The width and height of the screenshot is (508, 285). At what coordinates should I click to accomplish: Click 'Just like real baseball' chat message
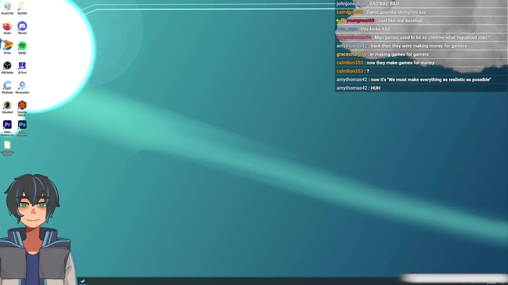[x=400, y=21]
